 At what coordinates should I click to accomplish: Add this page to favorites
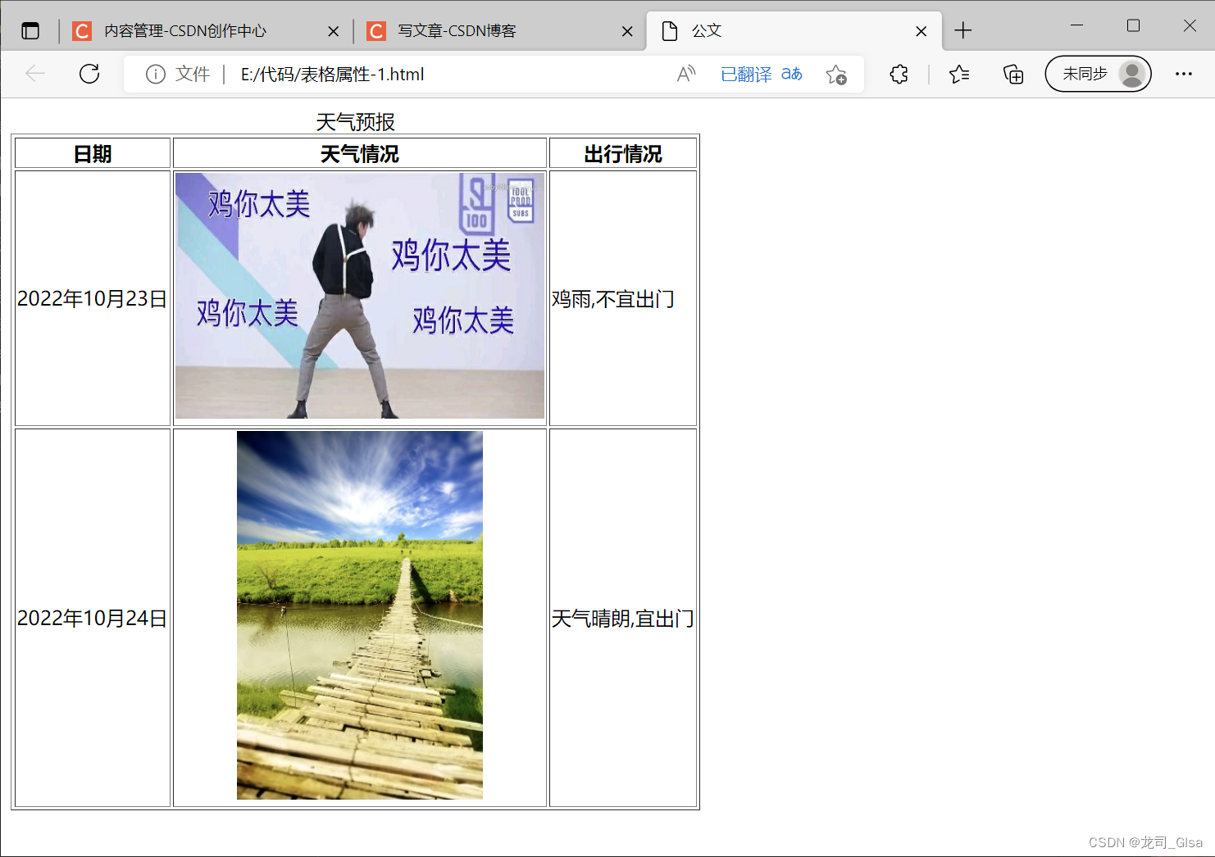tap(836, 75)
